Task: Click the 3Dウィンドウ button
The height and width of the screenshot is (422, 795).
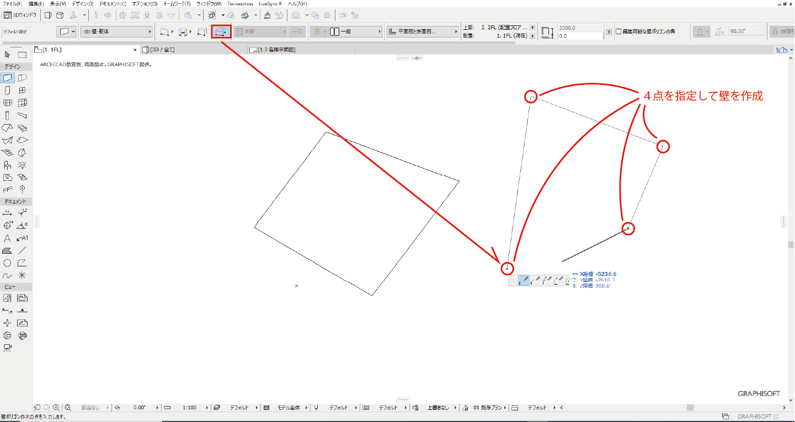Action: tap(22, 15)
